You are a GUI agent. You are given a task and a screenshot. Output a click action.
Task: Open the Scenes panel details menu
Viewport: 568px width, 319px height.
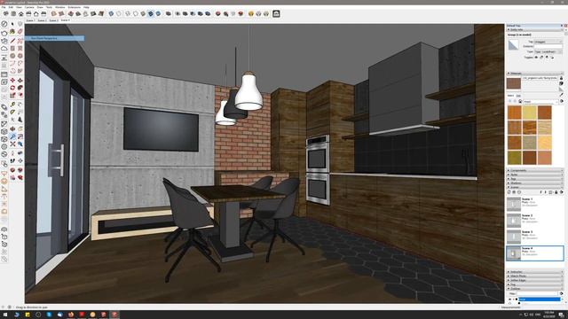pyautogui.click(x=562, y=192)
